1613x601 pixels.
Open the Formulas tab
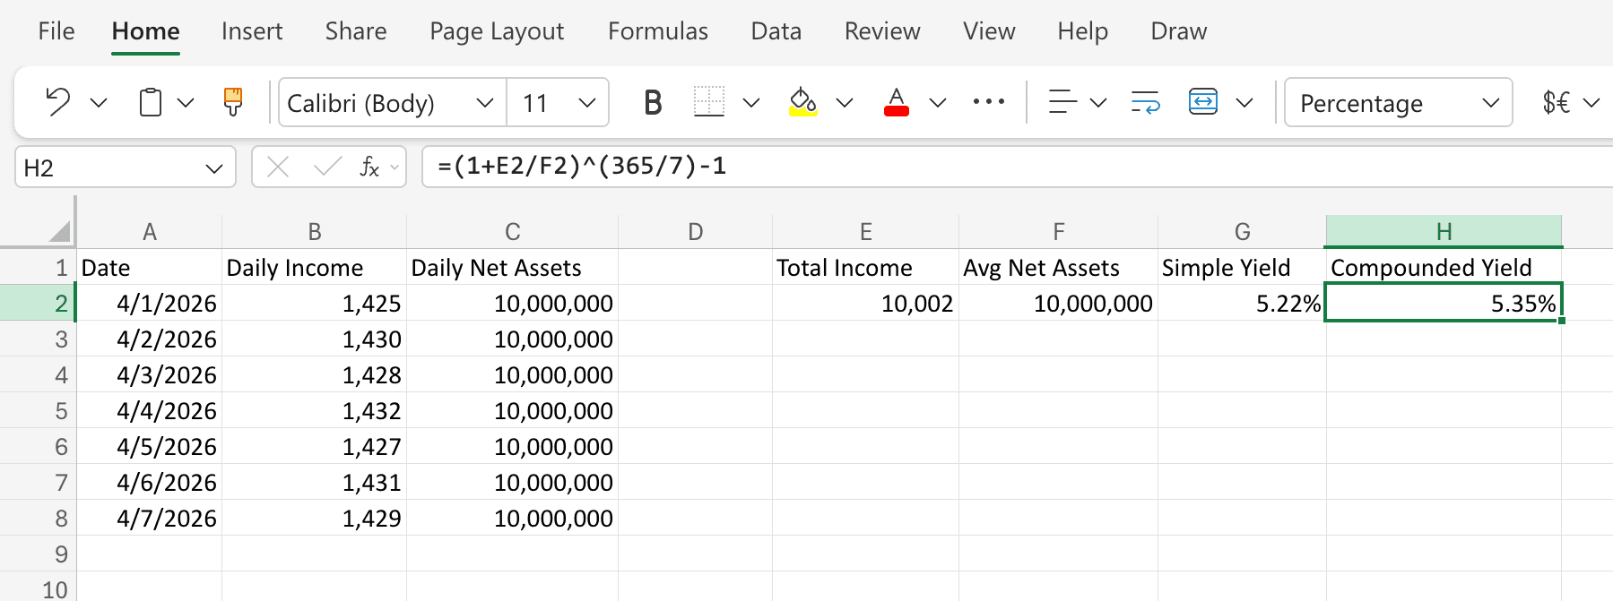(x=658, y=31)
